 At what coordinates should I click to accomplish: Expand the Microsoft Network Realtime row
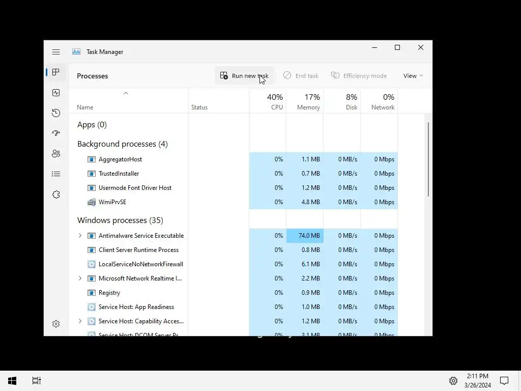80,278
